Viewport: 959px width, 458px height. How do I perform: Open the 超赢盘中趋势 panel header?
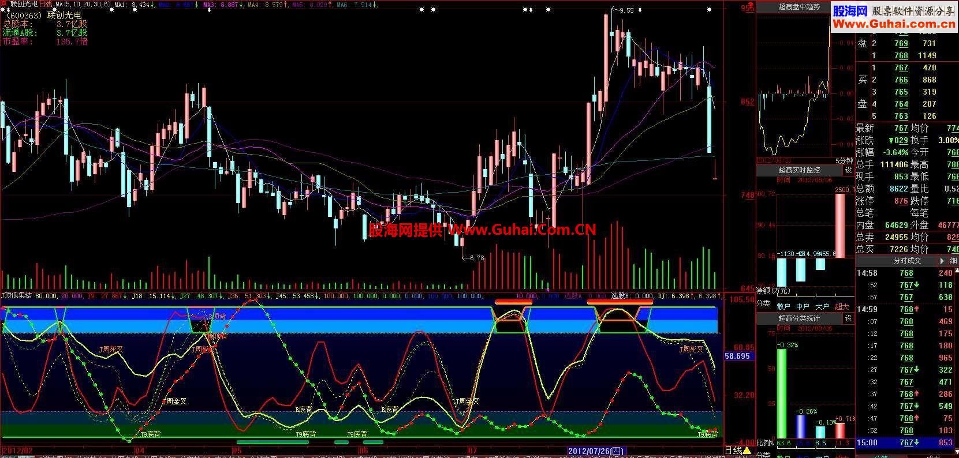pyautogui.click(x=798, y=7)
